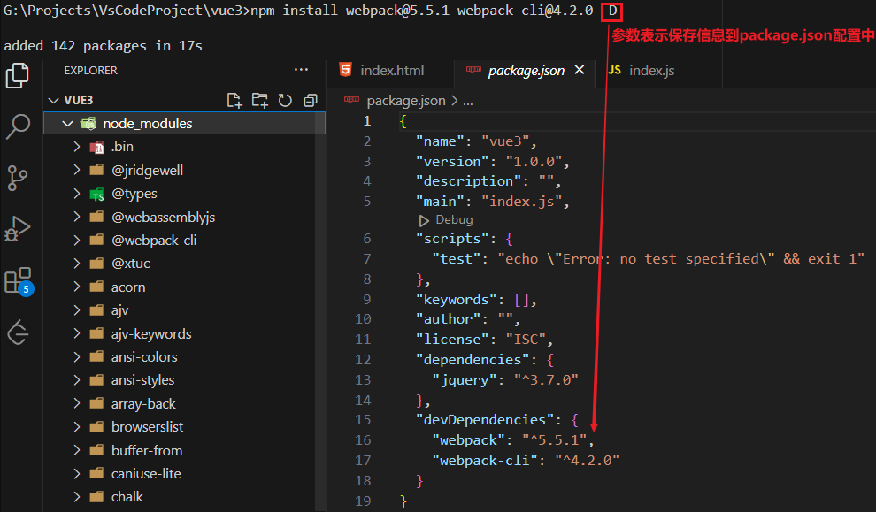Click the JS icon on index.js tab

[x=615, y=70]
